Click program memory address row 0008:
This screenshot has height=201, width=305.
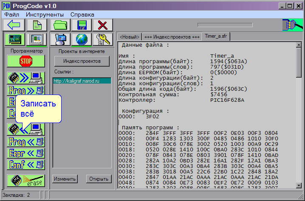click(127, 139)
